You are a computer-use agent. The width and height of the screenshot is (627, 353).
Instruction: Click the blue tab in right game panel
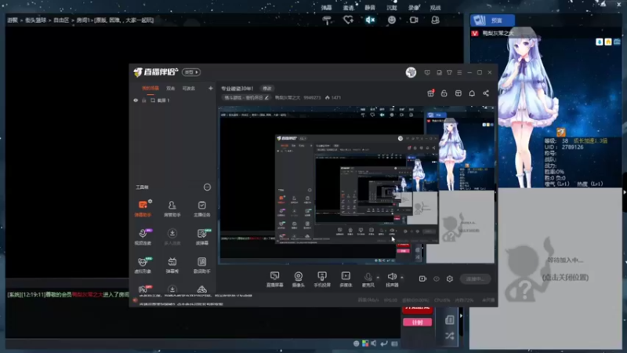pyautogui.click(x=493, y=20)
